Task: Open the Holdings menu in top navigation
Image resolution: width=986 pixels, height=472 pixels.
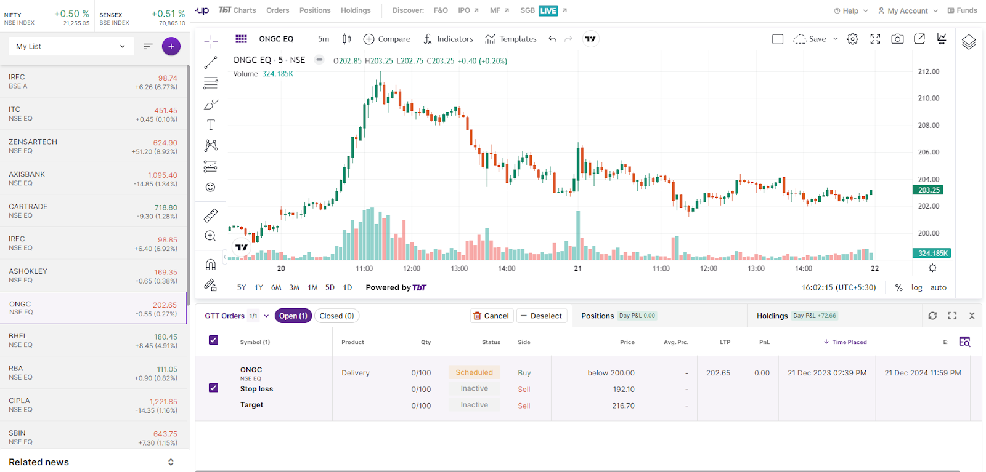Action: (x=356, y=10)
